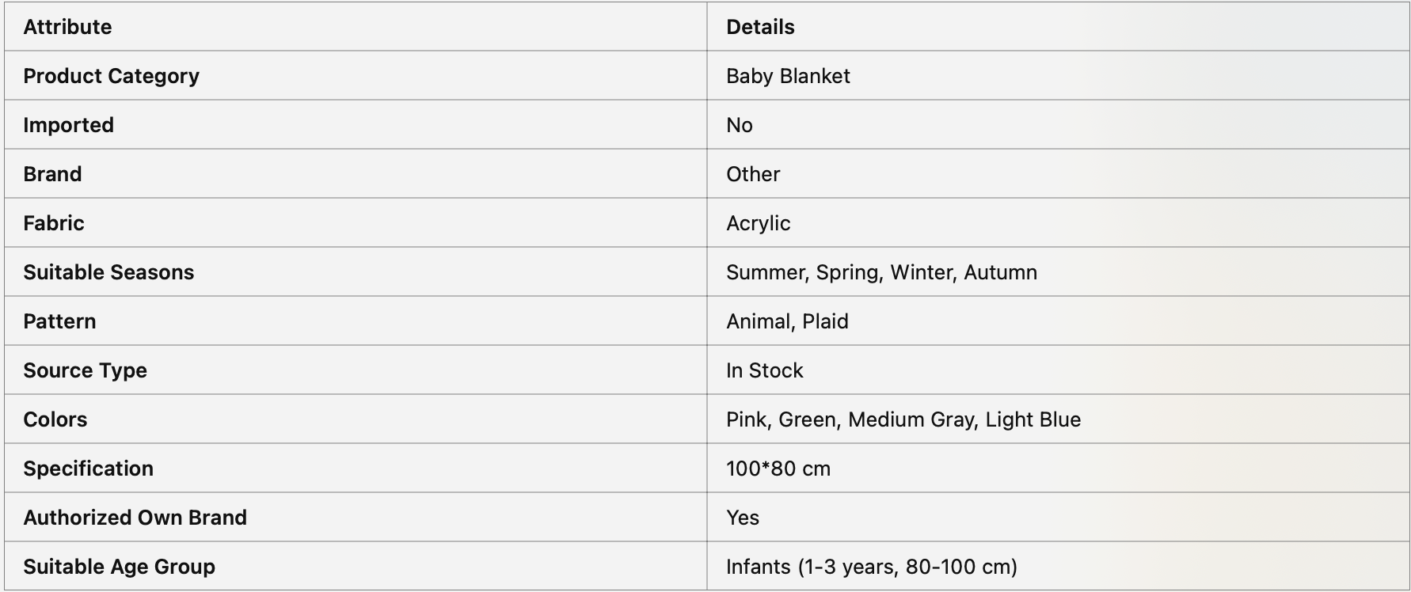
Task: Click the Baby Blanket value
Action: (x=788, y=76)
